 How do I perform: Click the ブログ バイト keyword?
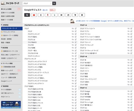[85, 71]
